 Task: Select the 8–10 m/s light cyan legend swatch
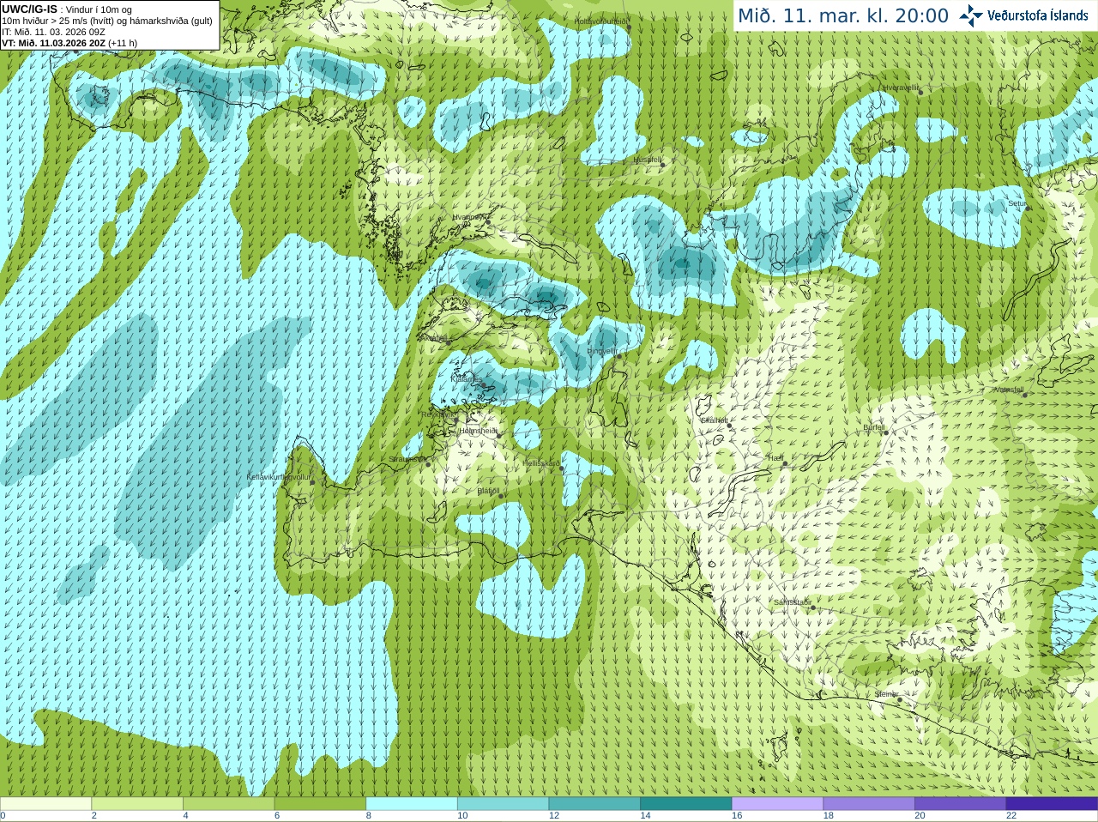[412, 804]
